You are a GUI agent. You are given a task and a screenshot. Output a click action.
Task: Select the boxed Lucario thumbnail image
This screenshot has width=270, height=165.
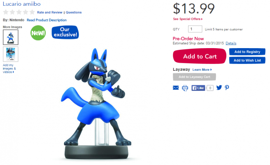point(10,54)
